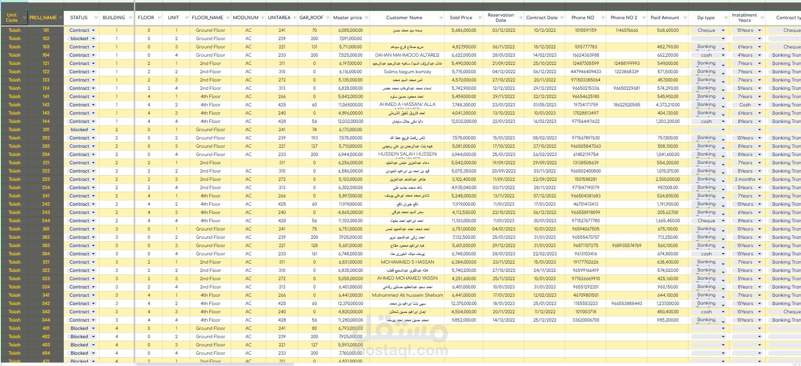
Task: Open the filter icon on Phone NO header
Action: 602,18
